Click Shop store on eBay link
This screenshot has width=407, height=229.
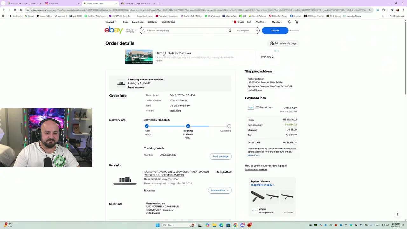click(x=262, y=185)
